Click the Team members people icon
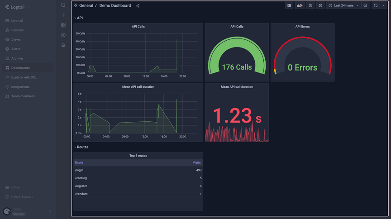 (7, 96)
